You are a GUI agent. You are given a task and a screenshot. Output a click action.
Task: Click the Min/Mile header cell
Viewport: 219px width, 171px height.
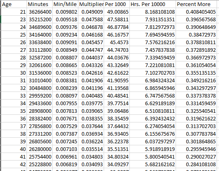(65, 4)
